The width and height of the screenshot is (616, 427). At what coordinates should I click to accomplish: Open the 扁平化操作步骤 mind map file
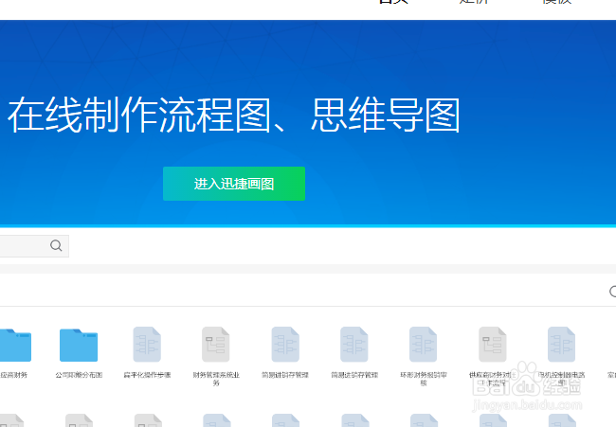point(147,345)
